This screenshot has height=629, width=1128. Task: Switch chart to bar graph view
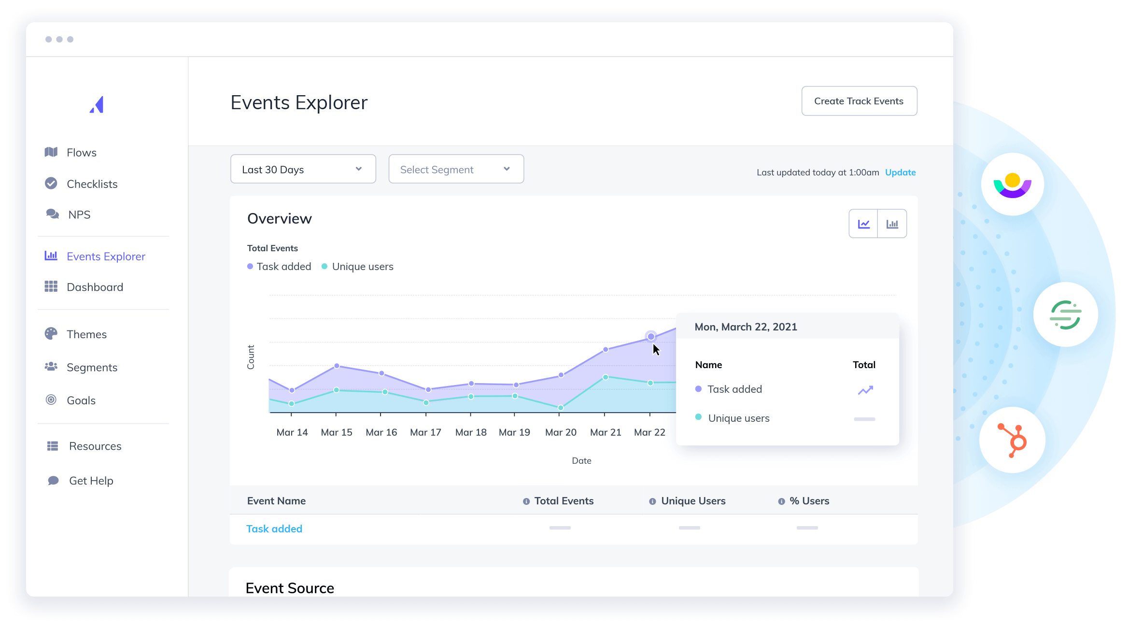point(892,224)
